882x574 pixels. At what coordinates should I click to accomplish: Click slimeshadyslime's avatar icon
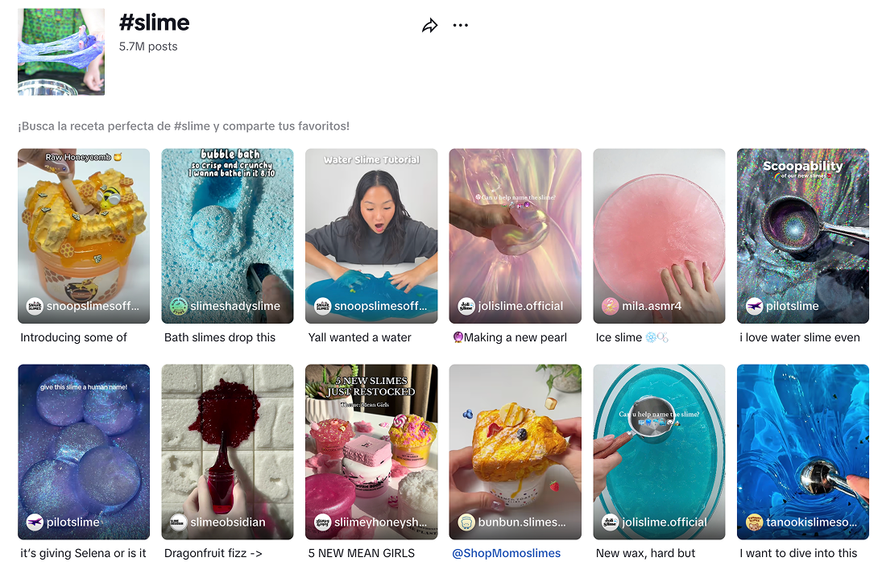[x=178, y=306]
